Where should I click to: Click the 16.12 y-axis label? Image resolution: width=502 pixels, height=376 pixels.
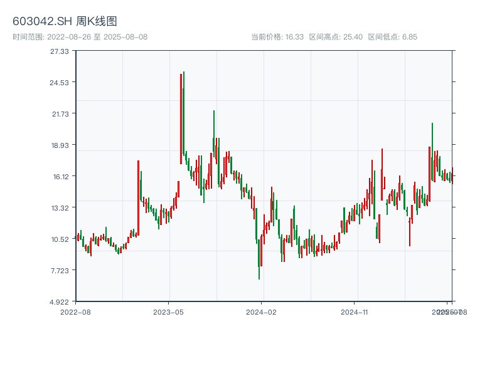pyautogui.click(x=61, y=177)
